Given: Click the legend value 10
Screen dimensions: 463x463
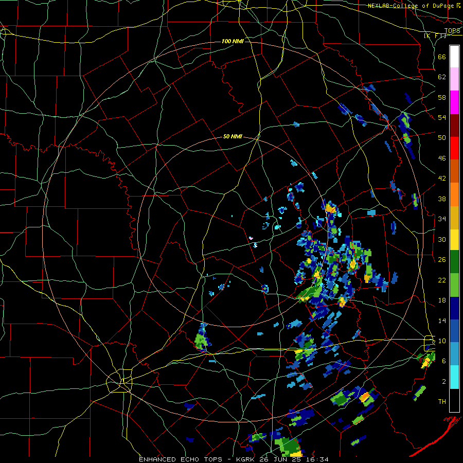Looking at the screenshot, I should click(x=442, y=341).
